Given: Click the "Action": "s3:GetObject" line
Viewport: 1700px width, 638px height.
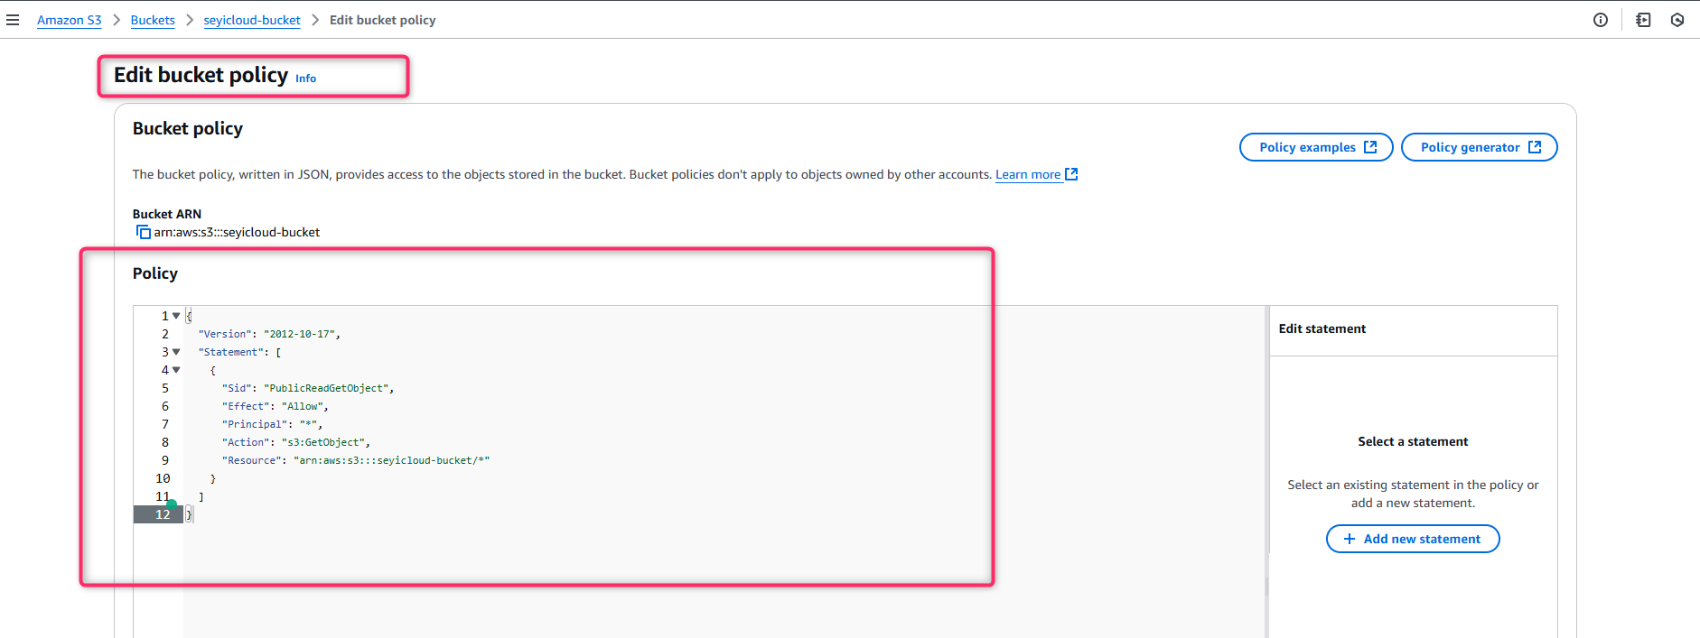Looking at the screenshot, I should [x=296, y=442].
